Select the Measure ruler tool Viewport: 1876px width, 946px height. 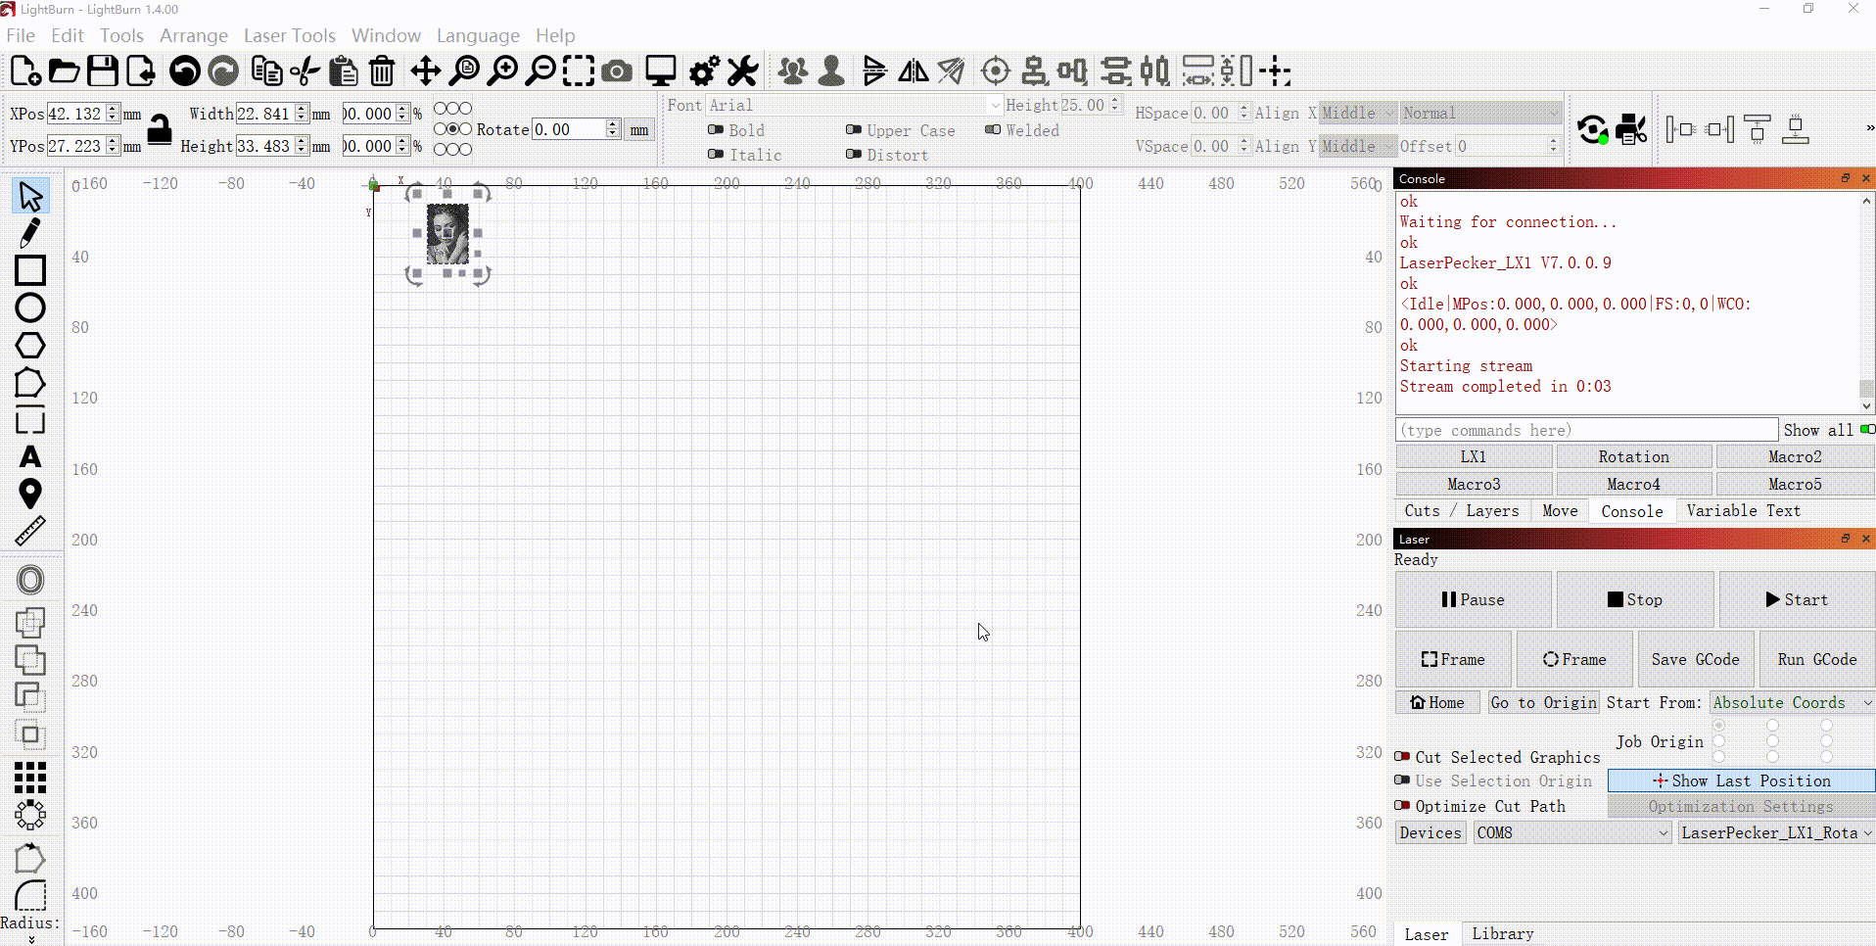click(x=30, y=531)
